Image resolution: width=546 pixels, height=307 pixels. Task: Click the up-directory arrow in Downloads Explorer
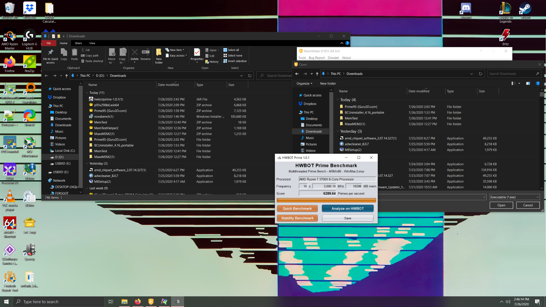[x=66, y=76]
